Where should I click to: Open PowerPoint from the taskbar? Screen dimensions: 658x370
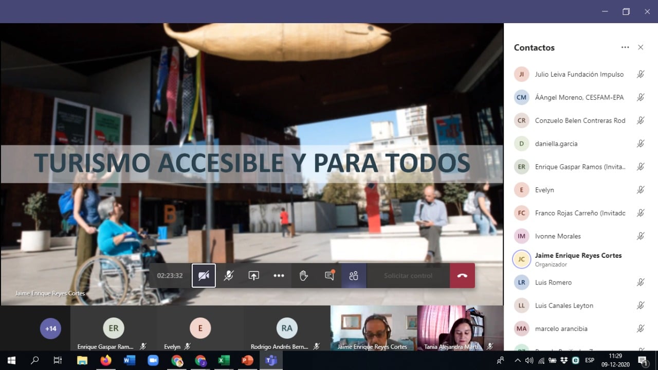click(247, 360)
